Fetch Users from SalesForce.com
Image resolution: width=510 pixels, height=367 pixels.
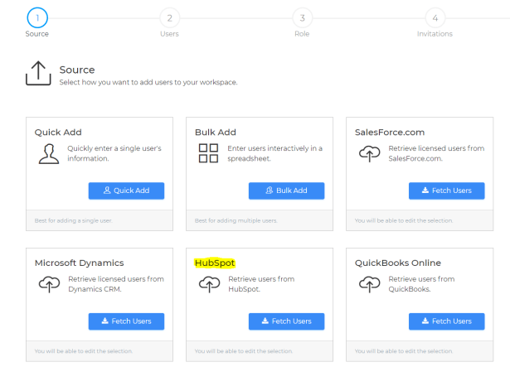[446, 191]
